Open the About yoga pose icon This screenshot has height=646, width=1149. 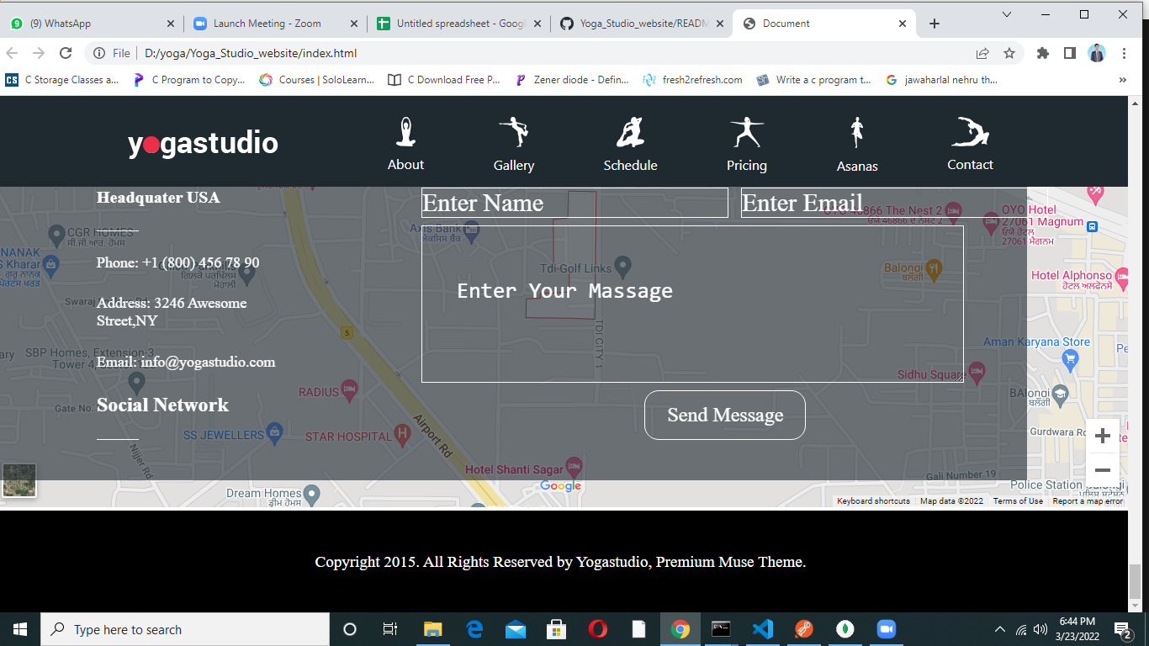[406, 132]
